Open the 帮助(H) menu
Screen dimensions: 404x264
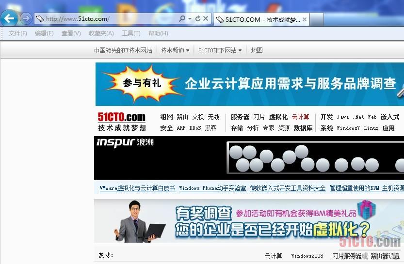pos(158,33)
